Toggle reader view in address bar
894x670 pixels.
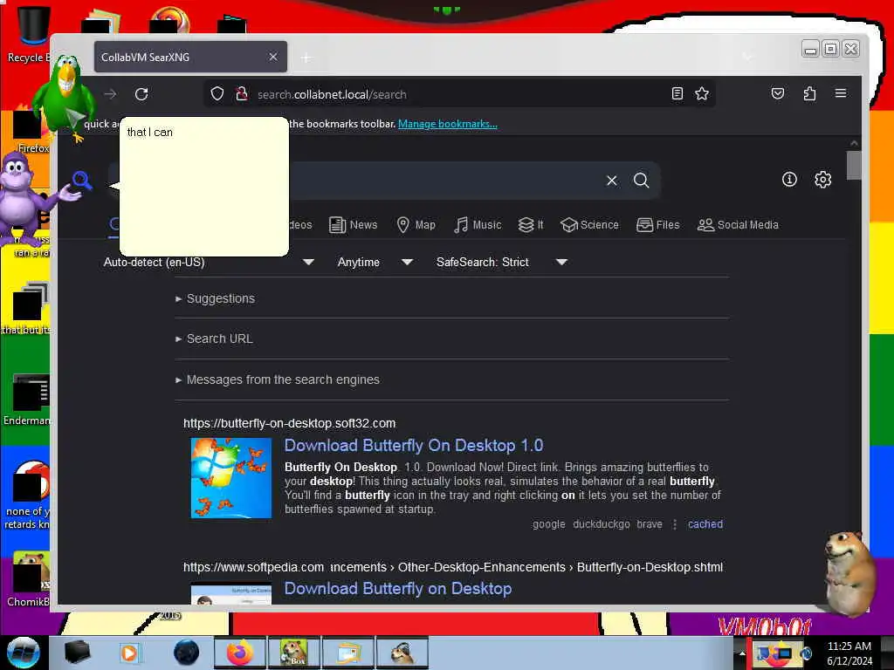677,93
